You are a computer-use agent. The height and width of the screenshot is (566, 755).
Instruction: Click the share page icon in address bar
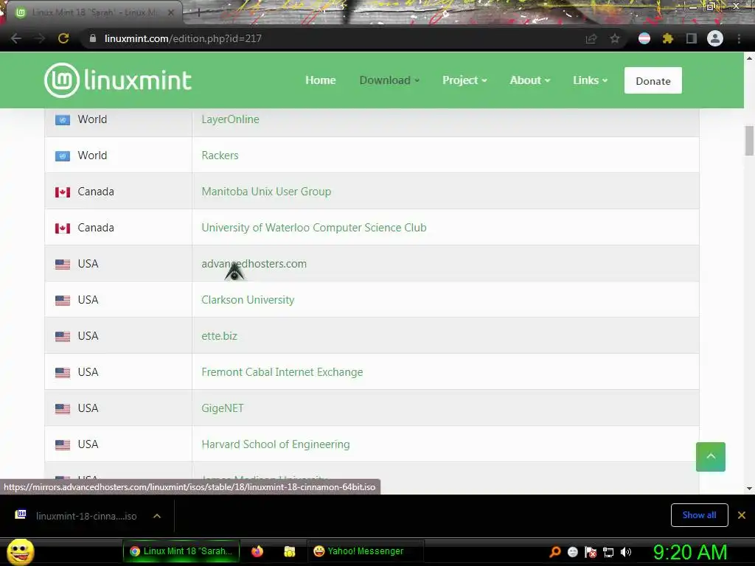591,38
